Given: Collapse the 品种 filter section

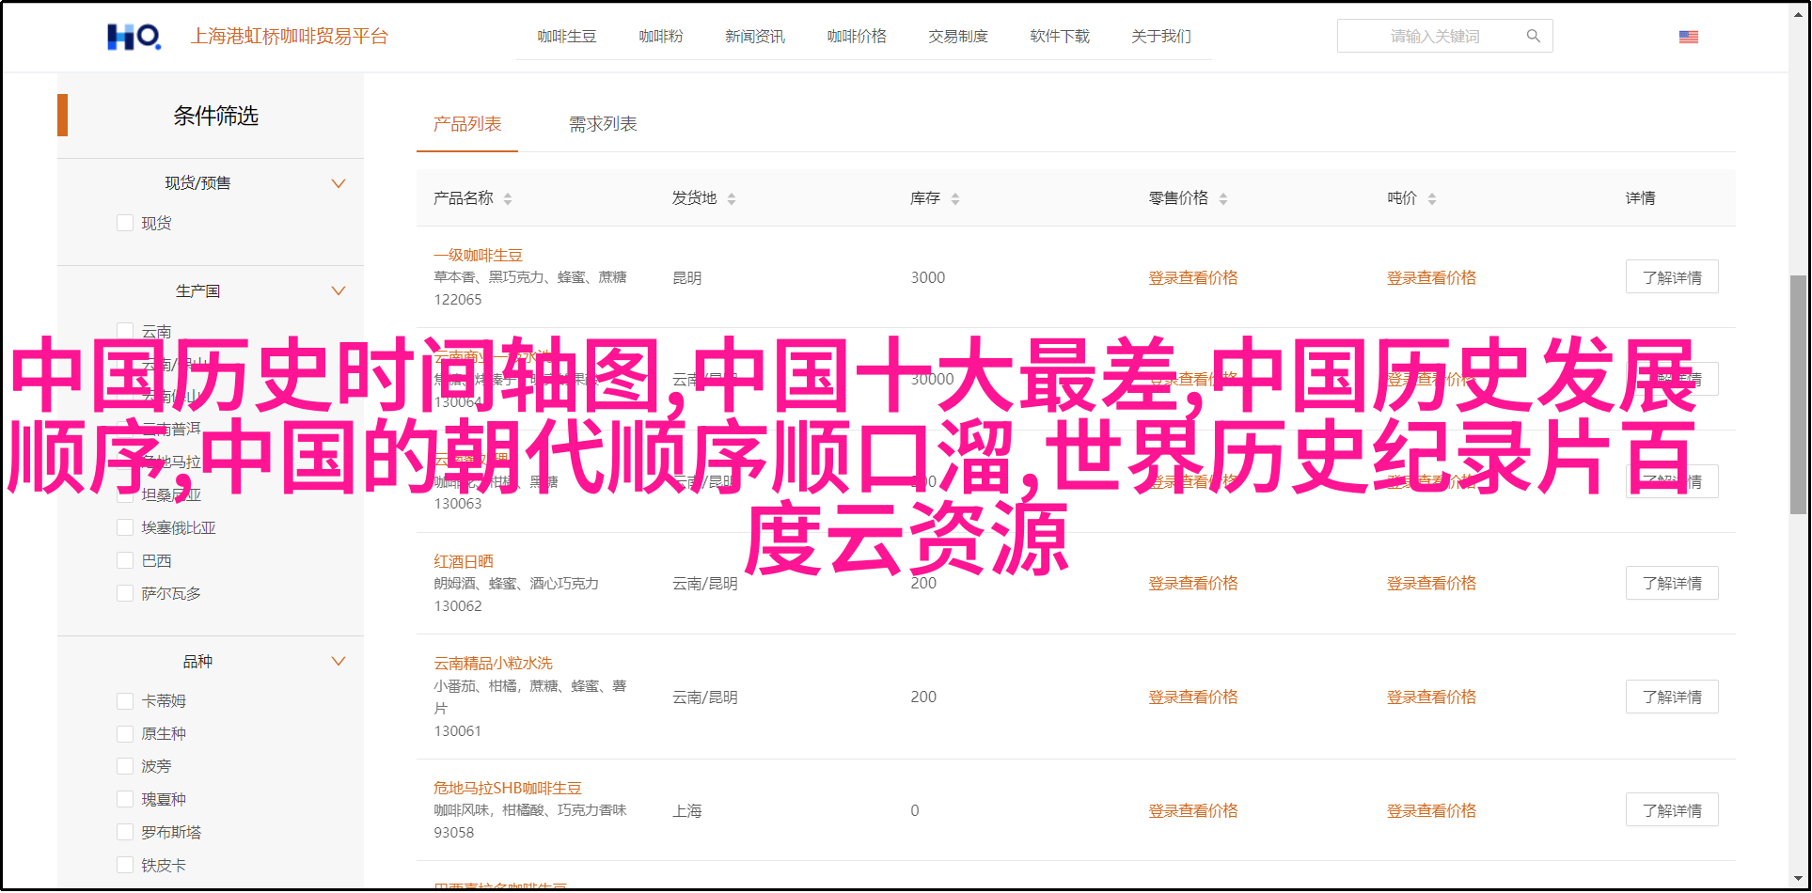Looking at the screenshot, I should (x=339, y=662).
